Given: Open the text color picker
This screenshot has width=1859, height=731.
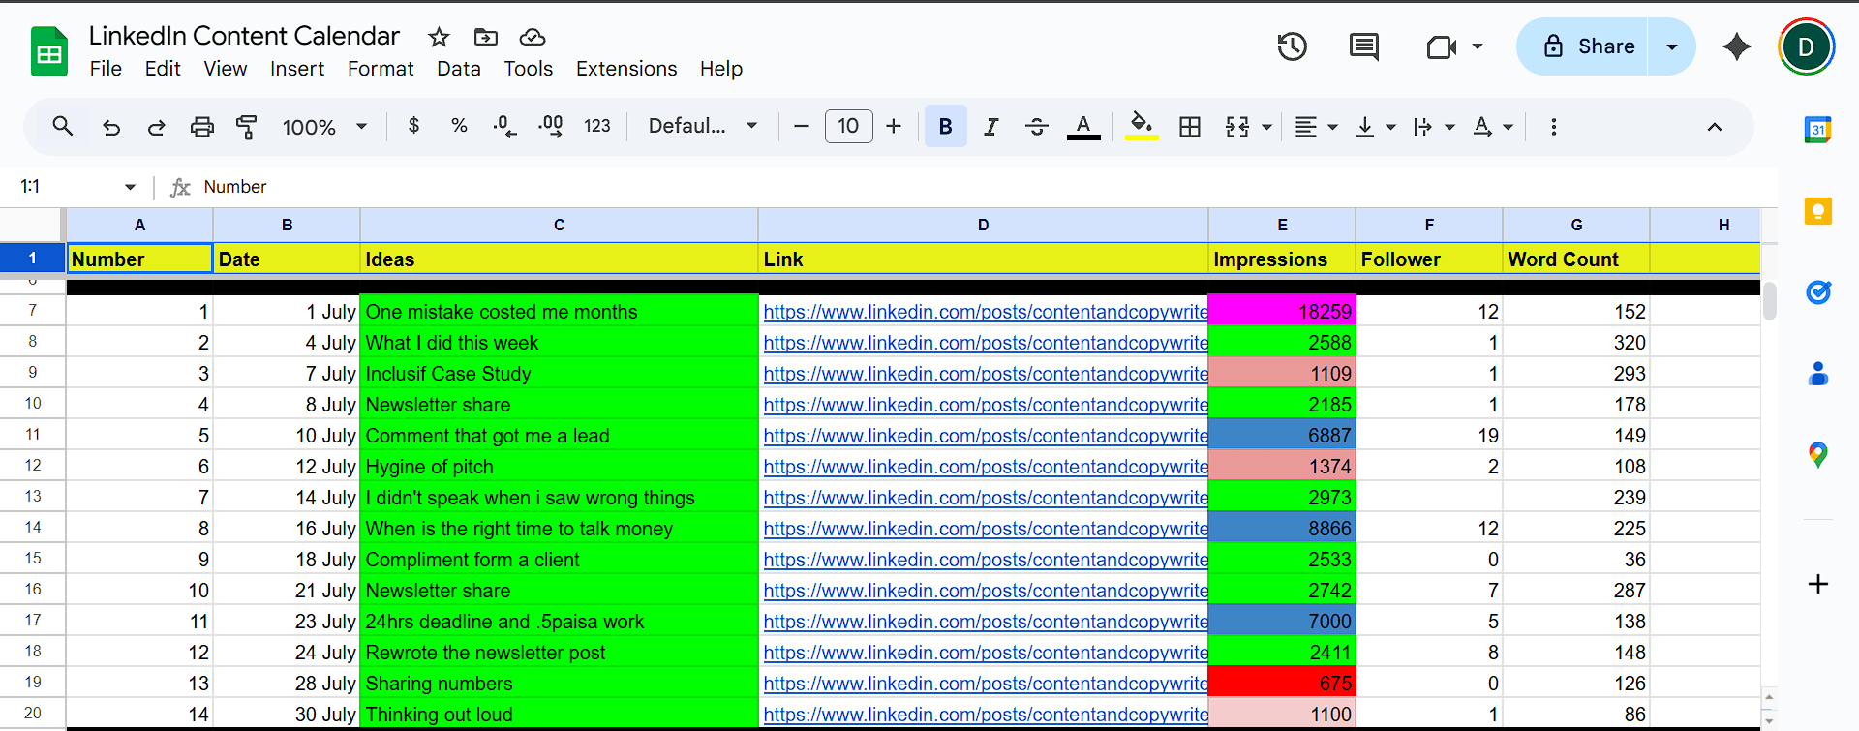Looking at the screenshot, I should [x=1083, y=127].
